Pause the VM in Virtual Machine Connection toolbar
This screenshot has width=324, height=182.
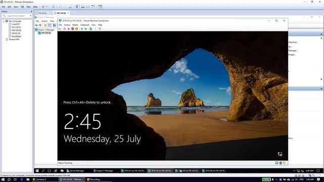[x=82, y=29]
